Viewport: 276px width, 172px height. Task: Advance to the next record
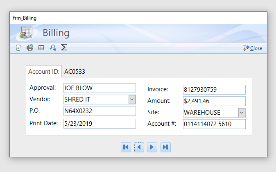click(x=152, y=147)
